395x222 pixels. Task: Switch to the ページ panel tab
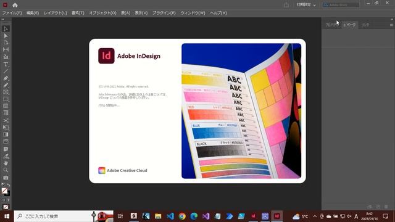pyautogui.click(x=350, y=25)
